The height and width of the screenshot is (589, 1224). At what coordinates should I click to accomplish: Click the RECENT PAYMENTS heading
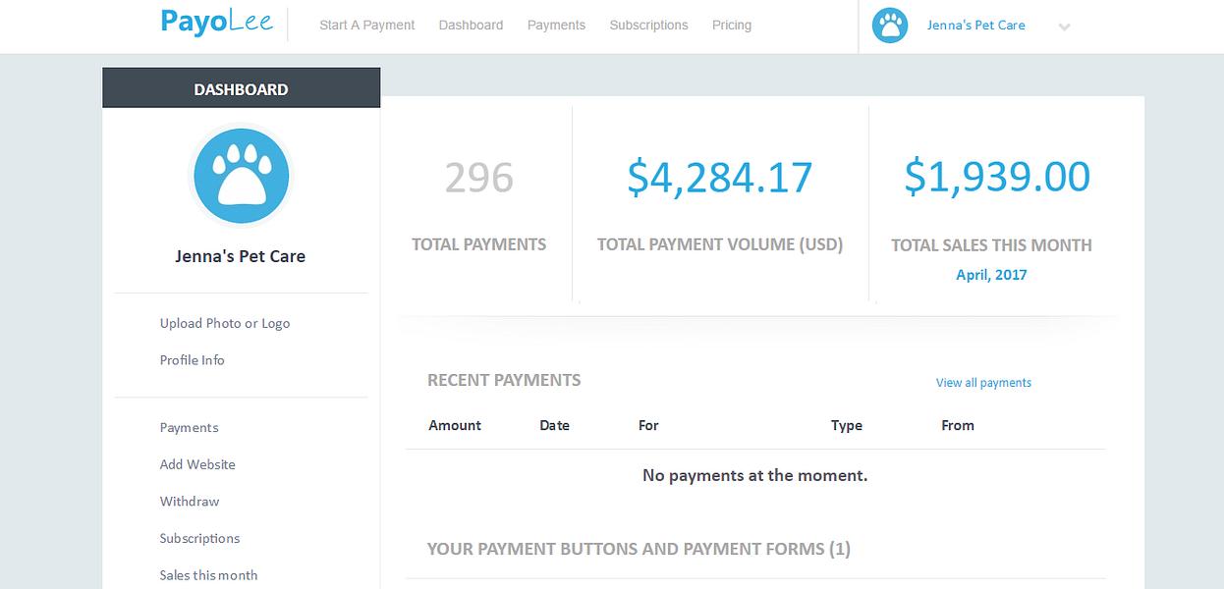tap(504, 380)
